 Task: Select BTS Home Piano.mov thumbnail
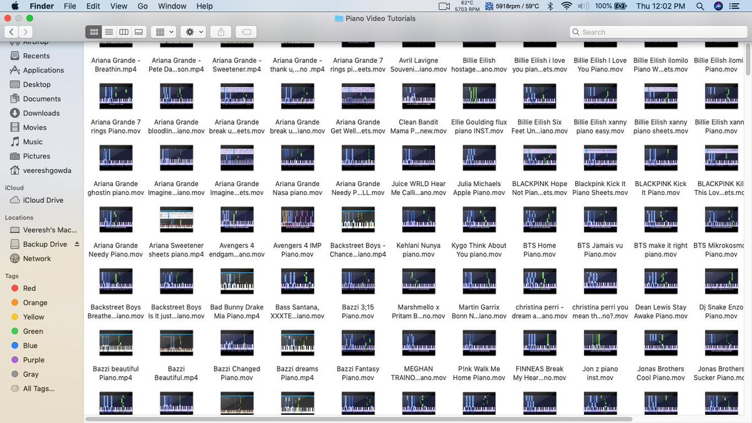point(540,220)
